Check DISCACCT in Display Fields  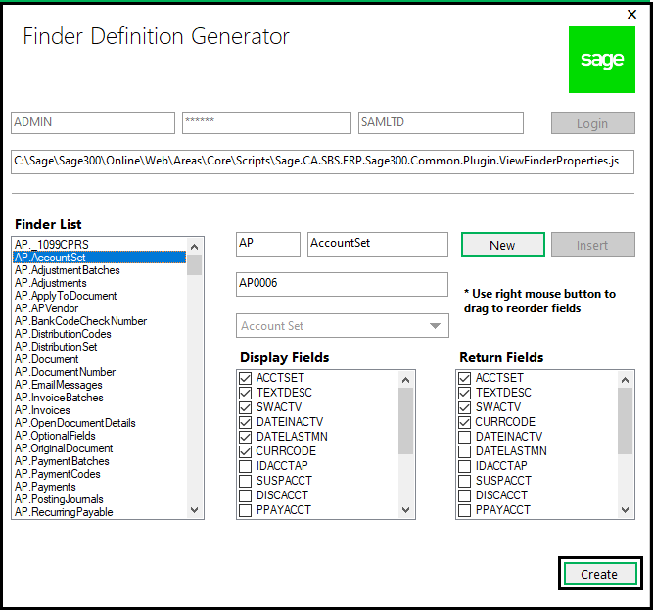tap(246, 495)
